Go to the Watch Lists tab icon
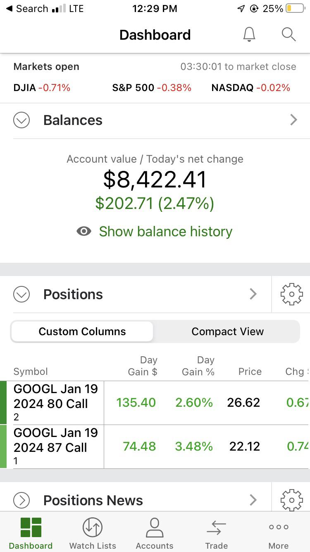Viewport: 310px width, 552px height. 93,527
